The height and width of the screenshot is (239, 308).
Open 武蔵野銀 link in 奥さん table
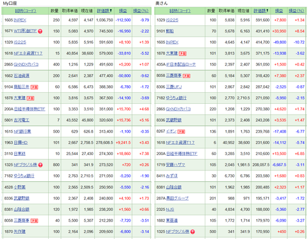(x=174, y=120)
